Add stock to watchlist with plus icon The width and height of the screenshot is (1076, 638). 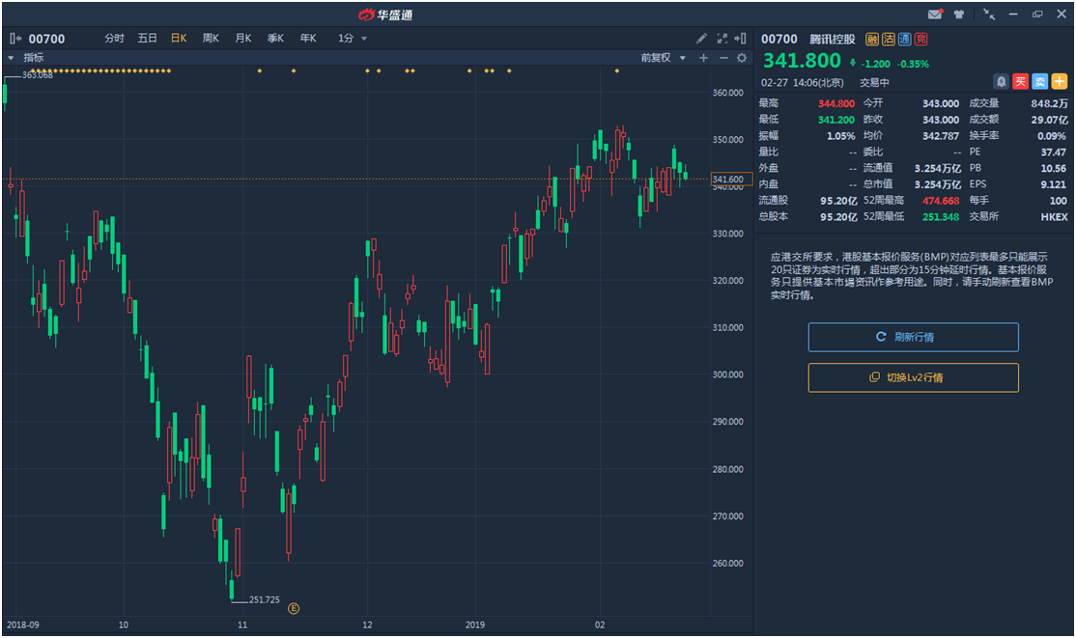[x=1060, y=82]
